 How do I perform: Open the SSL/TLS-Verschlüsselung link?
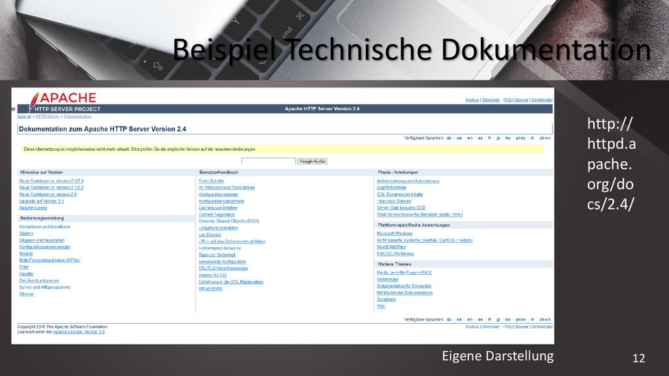pos(223,268)
